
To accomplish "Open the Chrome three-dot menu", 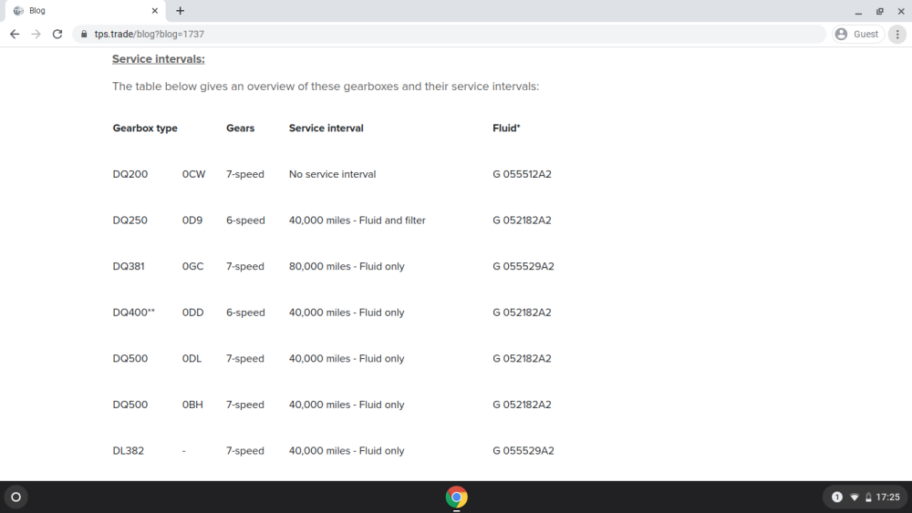I will coord(897,34).
